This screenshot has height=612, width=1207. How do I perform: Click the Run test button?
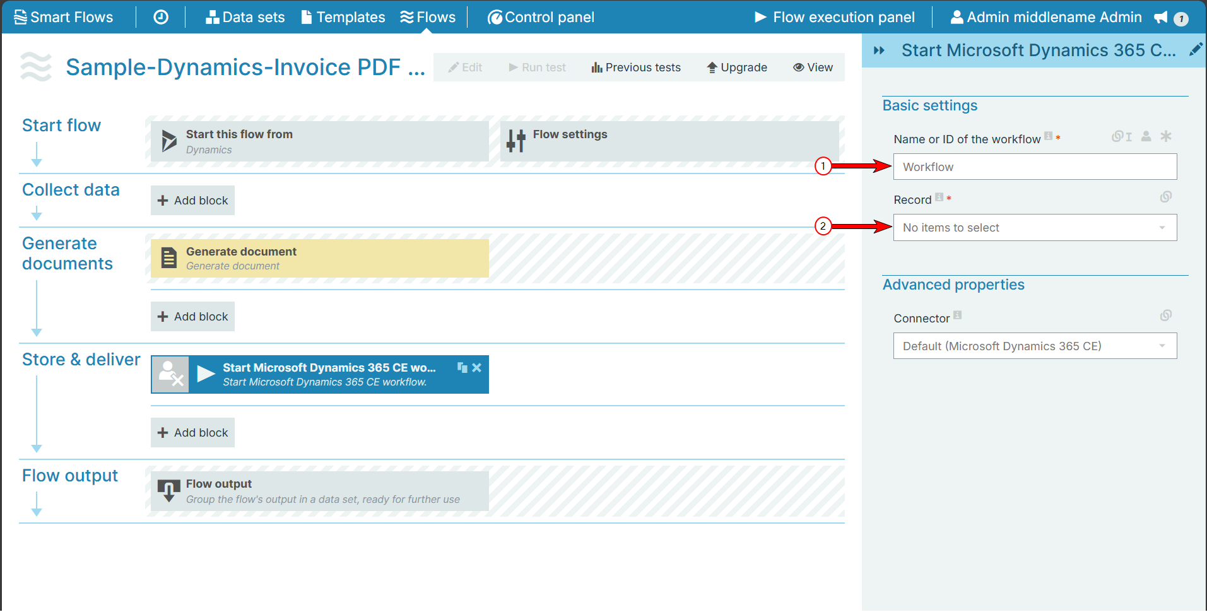(537, 68)
